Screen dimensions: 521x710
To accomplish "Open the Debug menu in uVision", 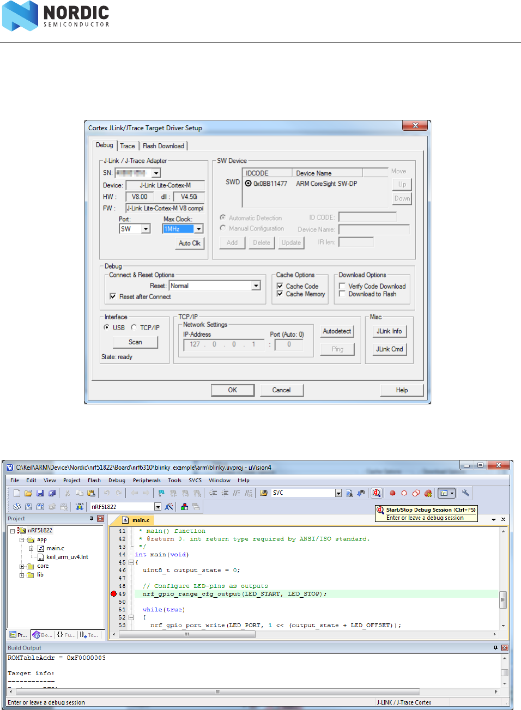I will 117,481.
